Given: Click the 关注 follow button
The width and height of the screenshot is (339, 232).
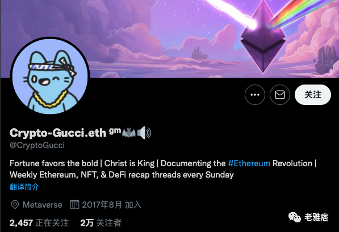Looking at the screenshot, I should tap(313, 95).
